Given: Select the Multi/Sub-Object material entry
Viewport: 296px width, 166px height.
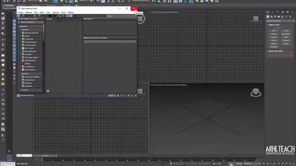Looking at the screenshot, I should coord(32,57).
